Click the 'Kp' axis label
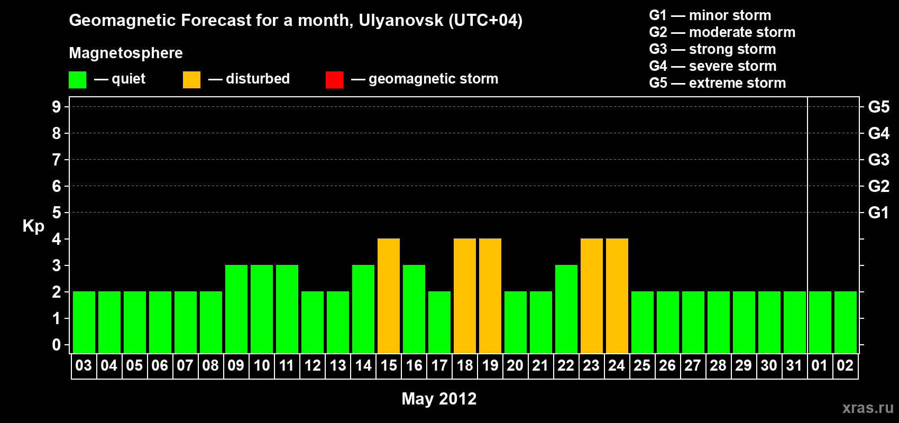The height and width of the screenshot is (423, 899). (33, 226)
